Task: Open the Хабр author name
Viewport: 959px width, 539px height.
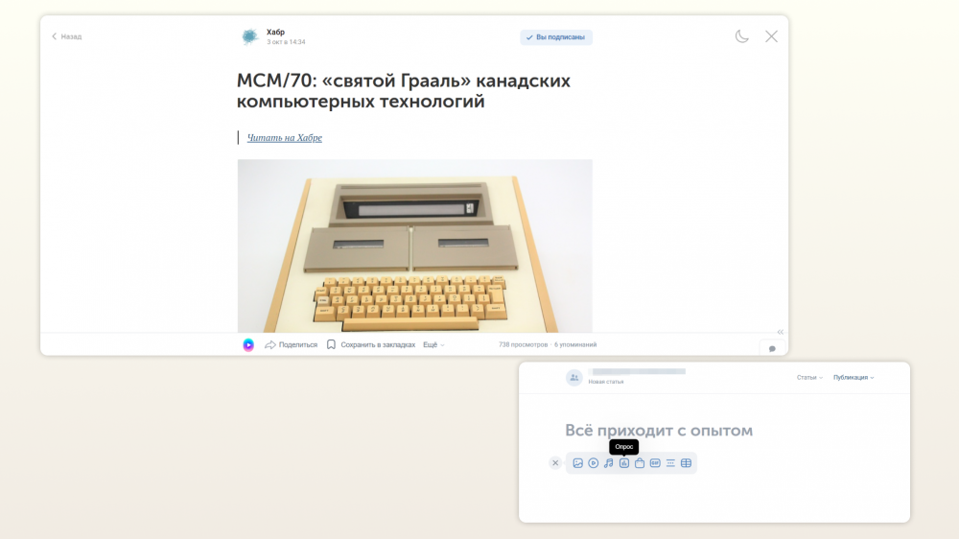Action: tap(275, 32)
